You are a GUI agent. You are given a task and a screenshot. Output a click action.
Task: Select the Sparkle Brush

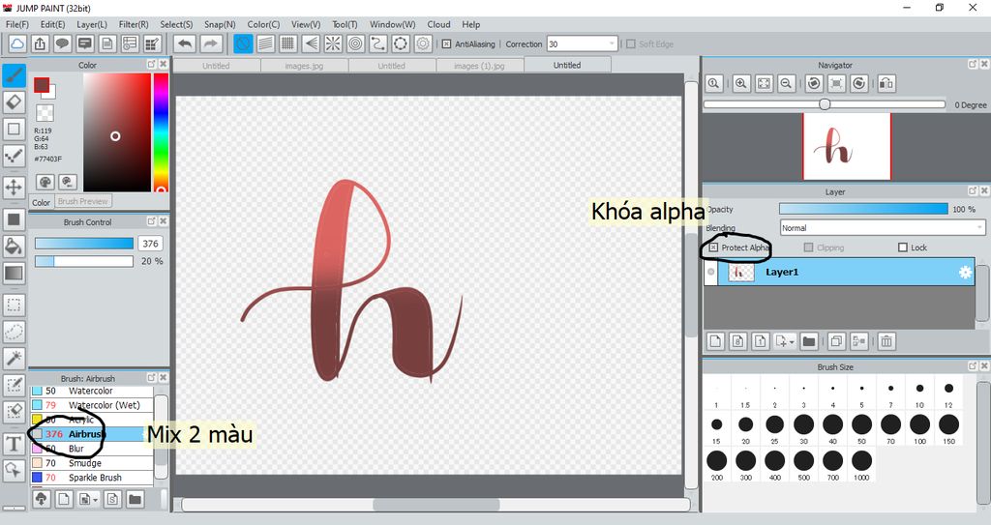click(92, 478)
